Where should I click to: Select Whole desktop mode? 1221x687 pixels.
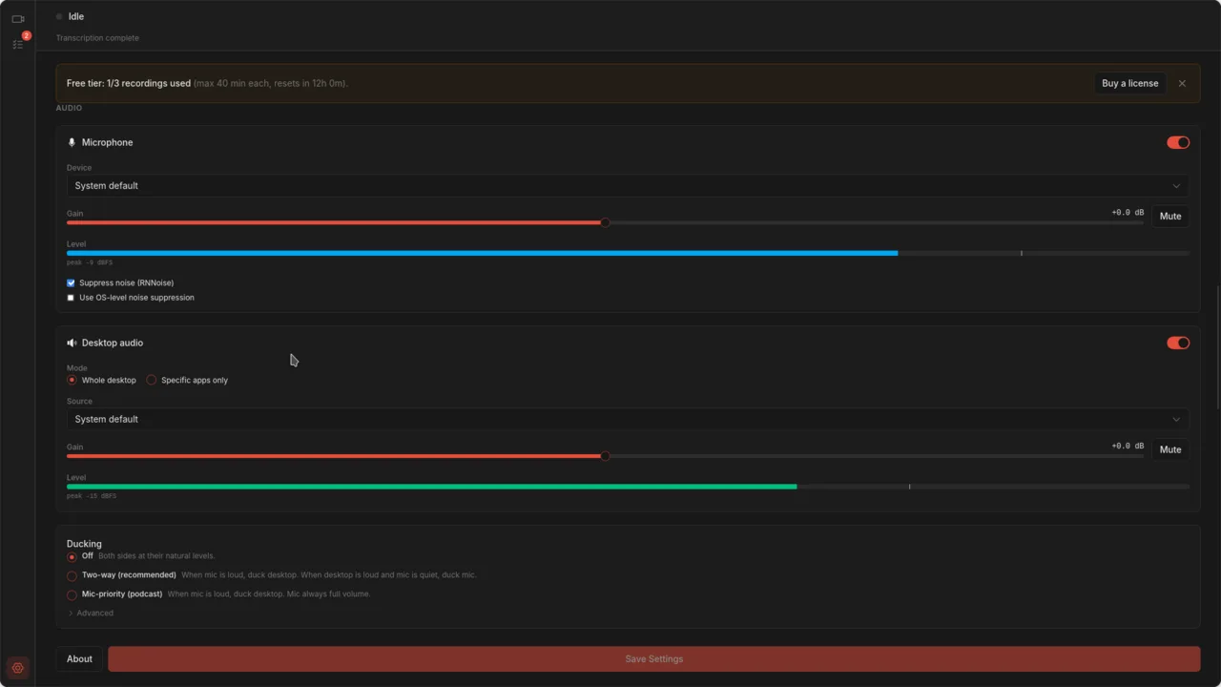tap(72, 380)
